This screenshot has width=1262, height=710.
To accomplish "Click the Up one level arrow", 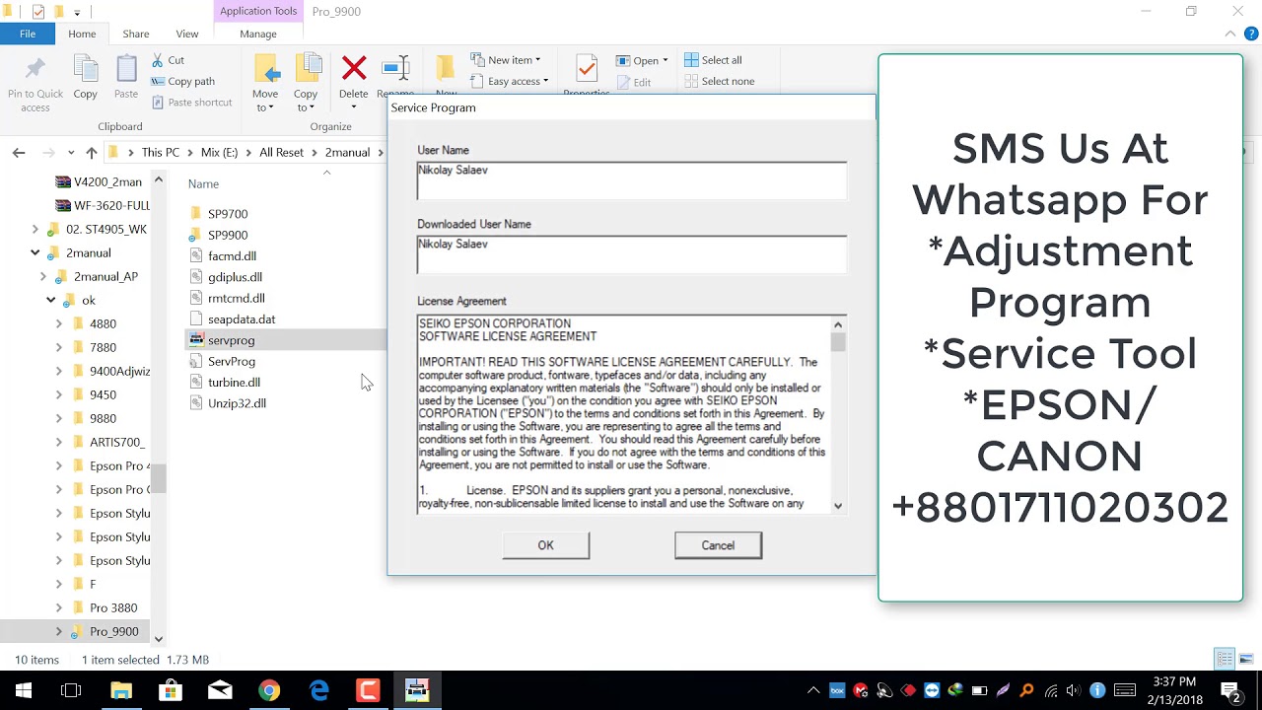I will pos(92,152).
